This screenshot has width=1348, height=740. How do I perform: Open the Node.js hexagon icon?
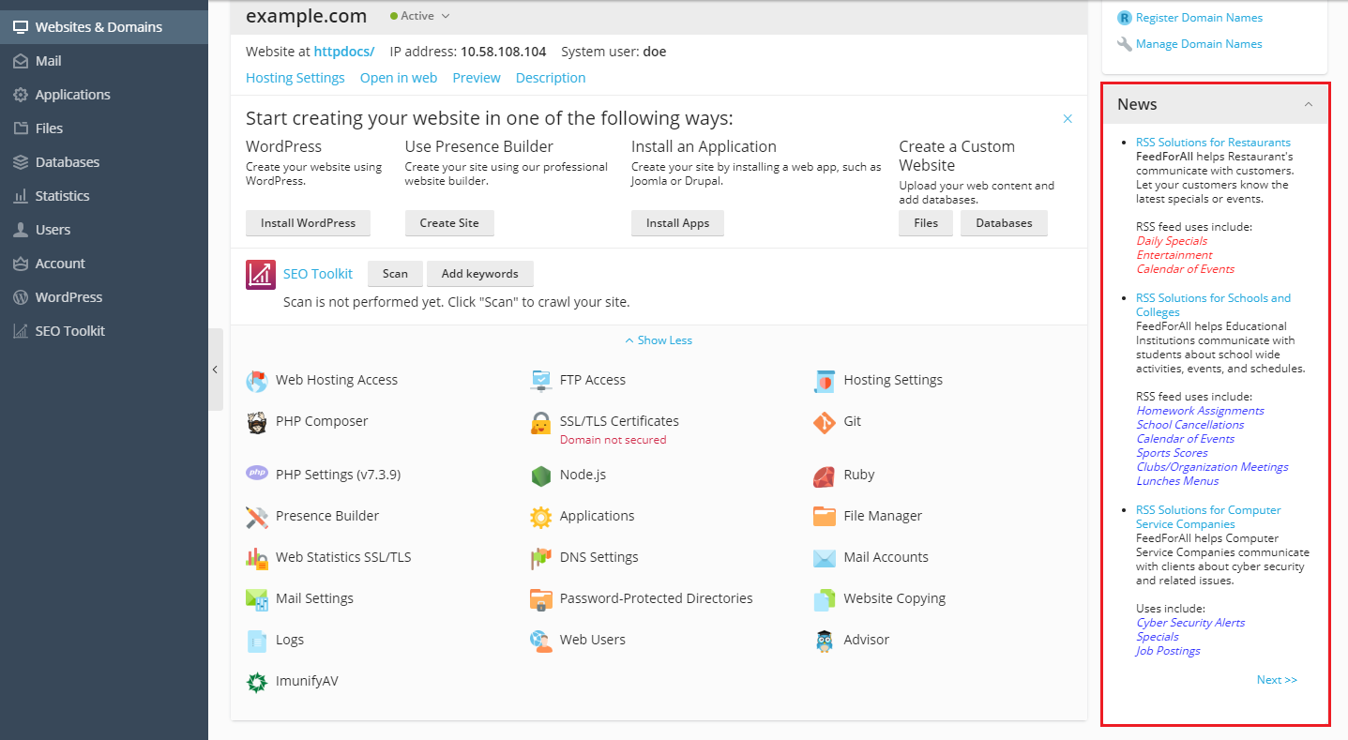pos(541,476)
